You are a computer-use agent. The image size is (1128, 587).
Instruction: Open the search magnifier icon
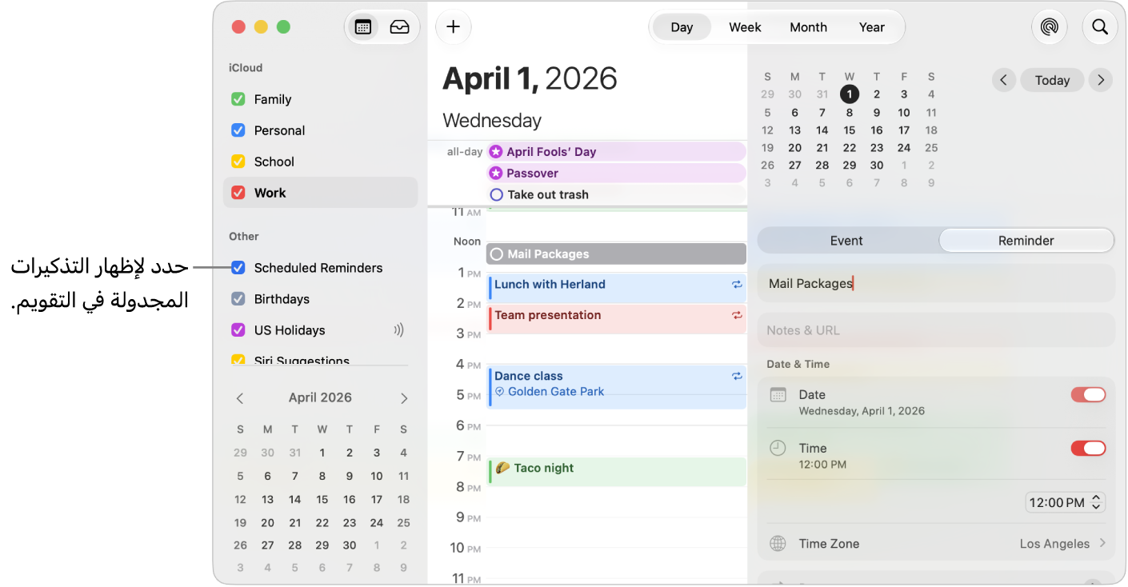pos(1100,27)
